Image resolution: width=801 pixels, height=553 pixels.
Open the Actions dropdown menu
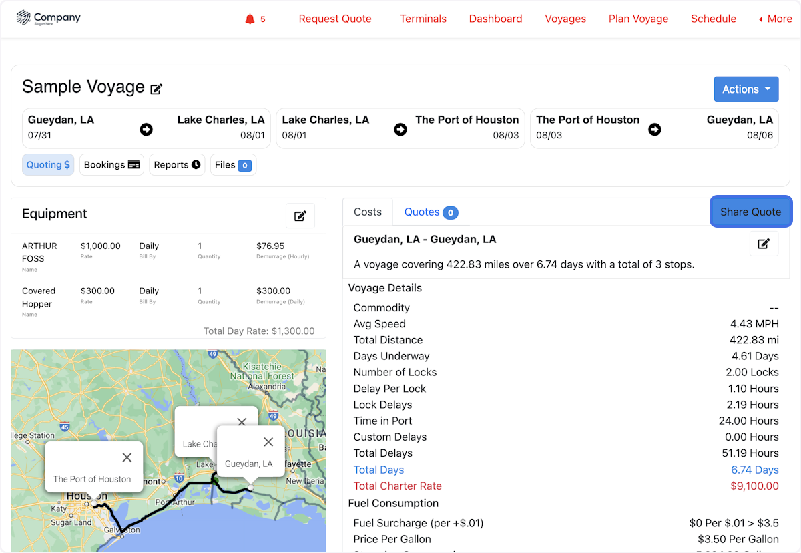746,89
